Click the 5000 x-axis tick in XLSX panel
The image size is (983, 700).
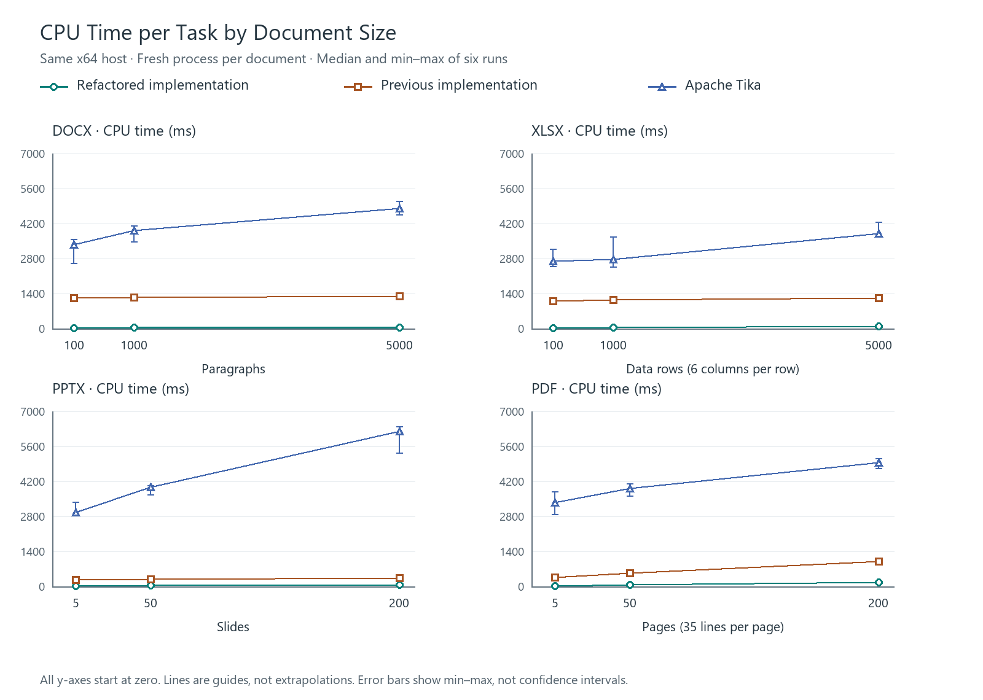click(x=879, y=345)
